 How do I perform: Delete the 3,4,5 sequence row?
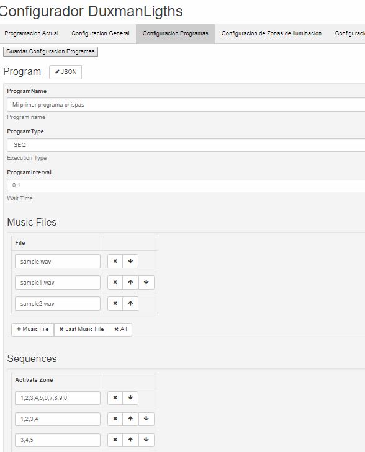[x=115, y=440]
